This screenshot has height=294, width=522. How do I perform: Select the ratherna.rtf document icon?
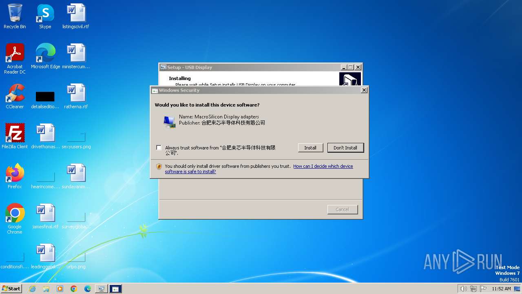pyautogui.click(x=76, y=96)
